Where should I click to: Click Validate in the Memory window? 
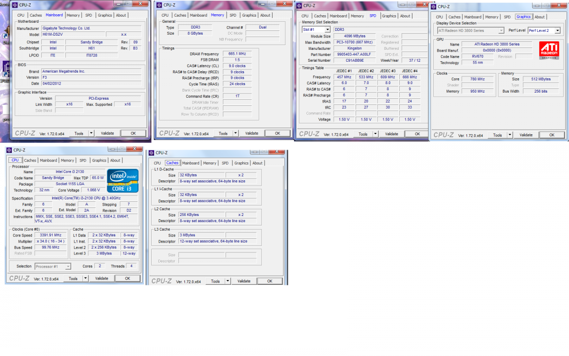(x=252, y=133)
